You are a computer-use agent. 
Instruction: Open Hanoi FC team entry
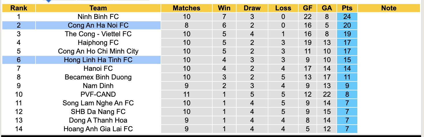pyautogui.click(x=98, y=68)
